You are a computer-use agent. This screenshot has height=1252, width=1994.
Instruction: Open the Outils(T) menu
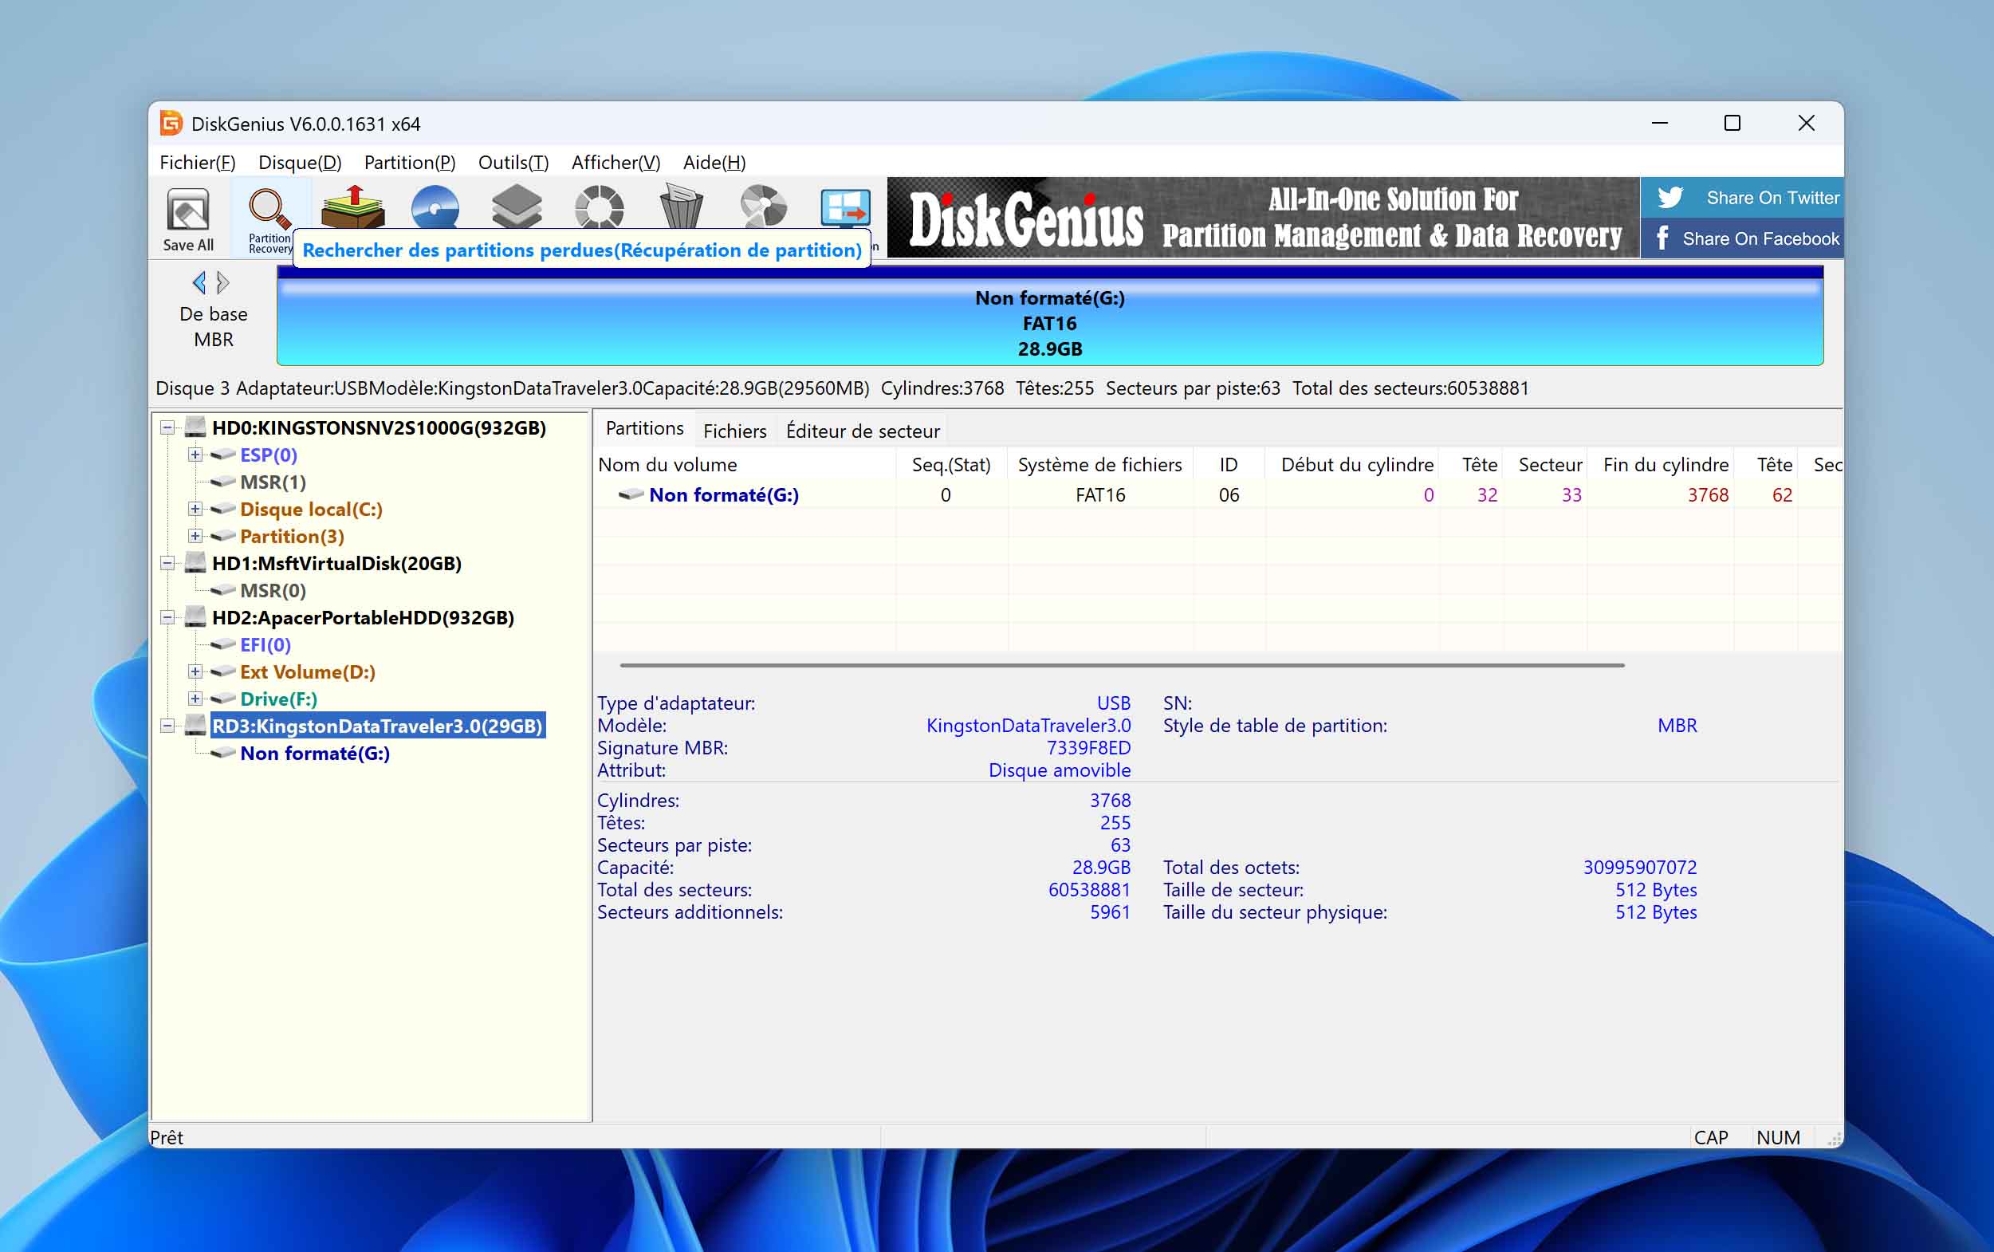(x=513, y=163)
